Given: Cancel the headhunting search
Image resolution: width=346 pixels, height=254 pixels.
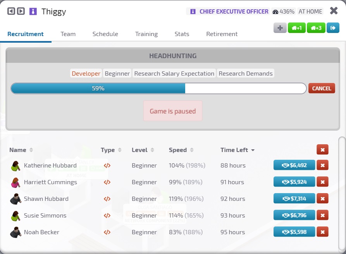Looking at the screenshot, I should 322,88.
